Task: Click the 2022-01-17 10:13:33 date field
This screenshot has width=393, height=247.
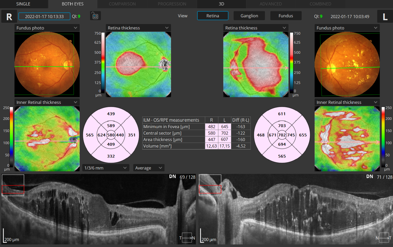Action: tap(44, 16)
